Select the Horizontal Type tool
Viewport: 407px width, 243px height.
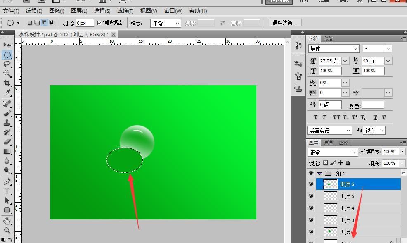point(7,191)
